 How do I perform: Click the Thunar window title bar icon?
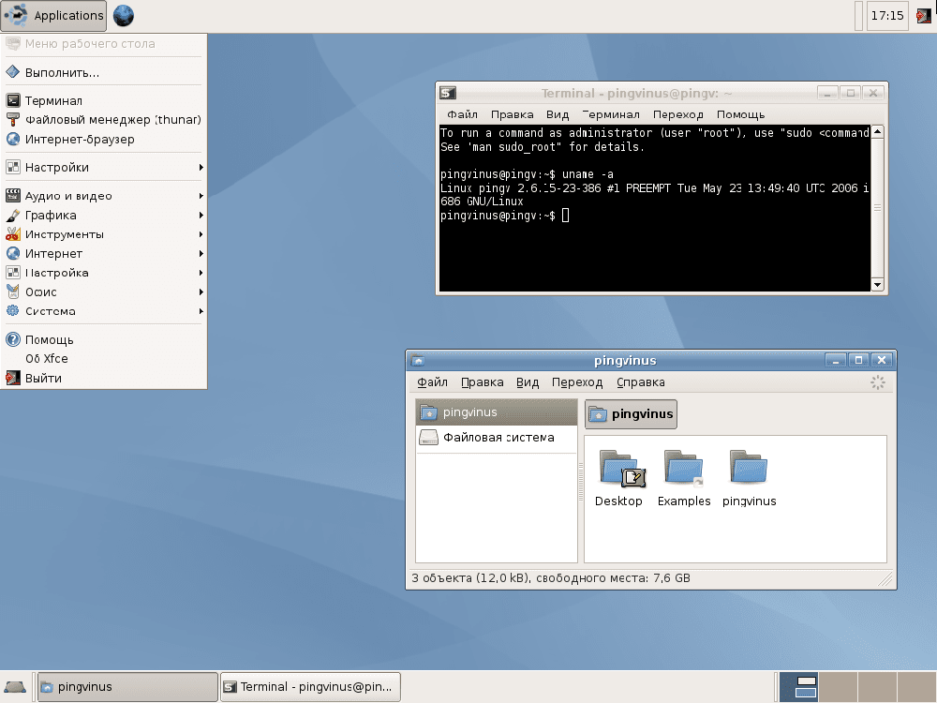418,361
